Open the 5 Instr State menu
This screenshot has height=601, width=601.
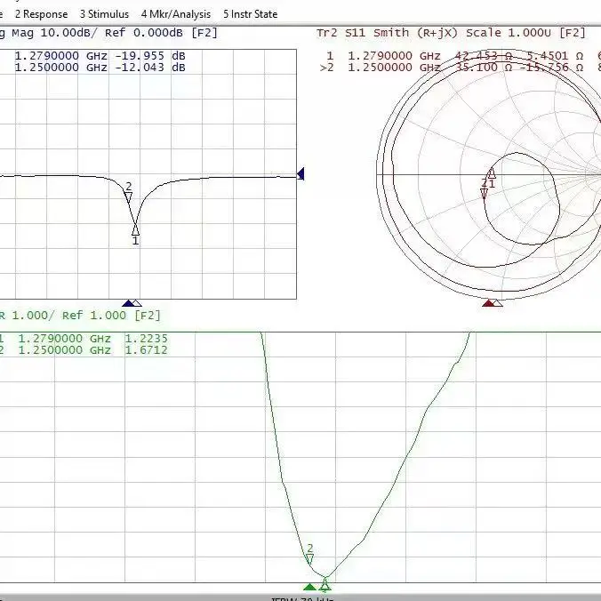[x=251, y=14]
